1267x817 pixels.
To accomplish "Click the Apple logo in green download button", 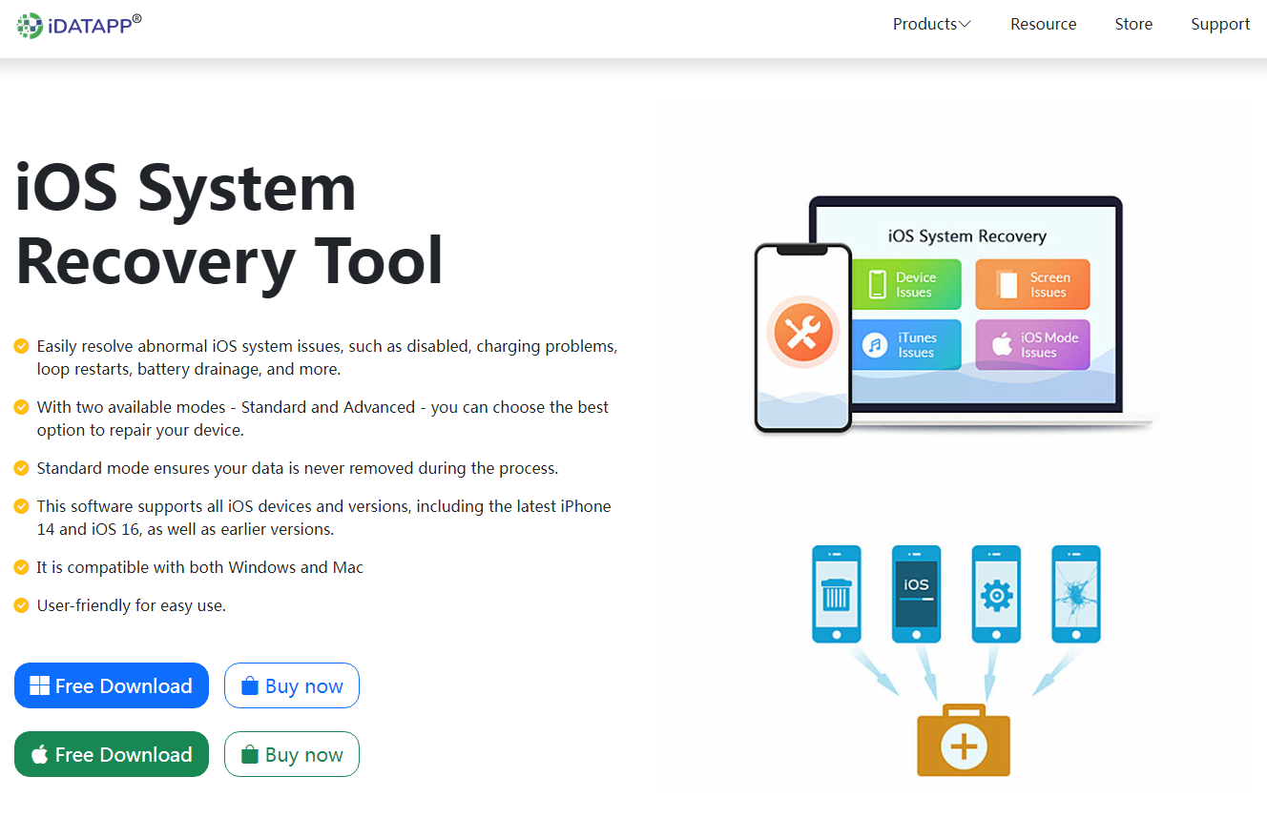I will (x=39, y=754).
